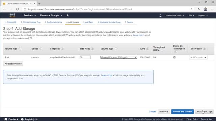This screenshot has width=216, height=121.
Task: Click the Size (GiB) input field
Action: tap(85, 57)
